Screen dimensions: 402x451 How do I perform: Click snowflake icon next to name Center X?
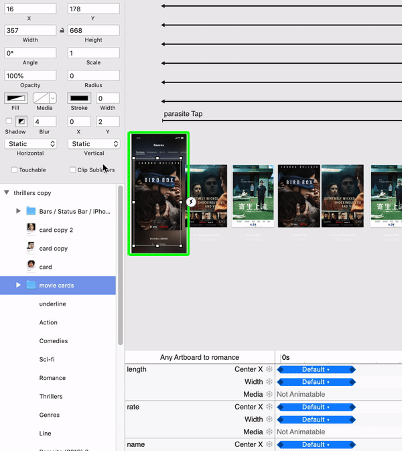pos(269,444)
